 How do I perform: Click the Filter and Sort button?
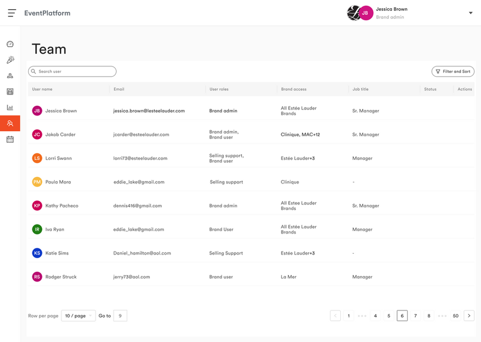[453, 72]
